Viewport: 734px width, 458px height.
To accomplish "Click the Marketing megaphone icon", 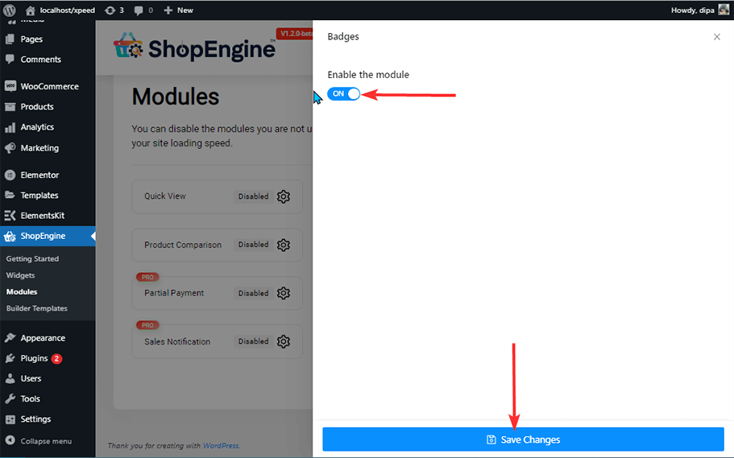I will (x=10, y=148).
